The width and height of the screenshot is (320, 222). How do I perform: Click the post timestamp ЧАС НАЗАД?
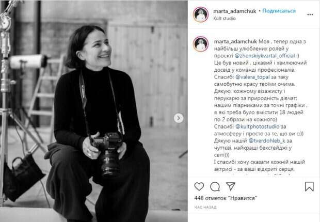click(x=205, y=208)
